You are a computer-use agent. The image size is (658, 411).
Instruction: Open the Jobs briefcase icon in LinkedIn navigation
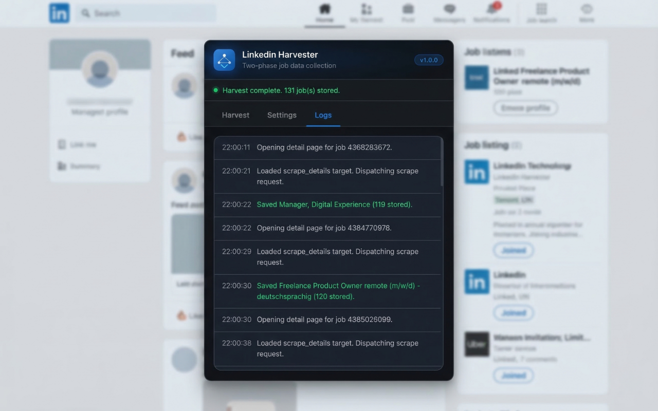[x=408, y=9]
